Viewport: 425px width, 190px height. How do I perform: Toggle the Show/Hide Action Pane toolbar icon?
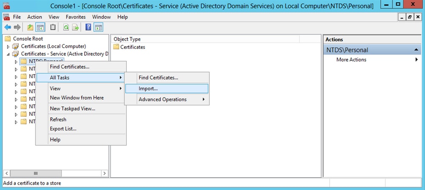(98, 27)
